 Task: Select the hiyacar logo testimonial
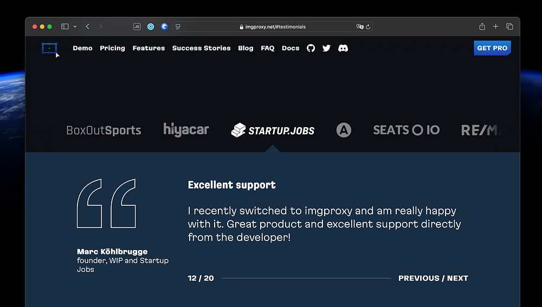[186, 130]
